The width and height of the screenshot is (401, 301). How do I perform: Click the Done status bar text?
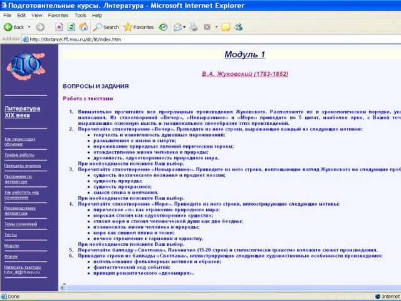[14, 297]
